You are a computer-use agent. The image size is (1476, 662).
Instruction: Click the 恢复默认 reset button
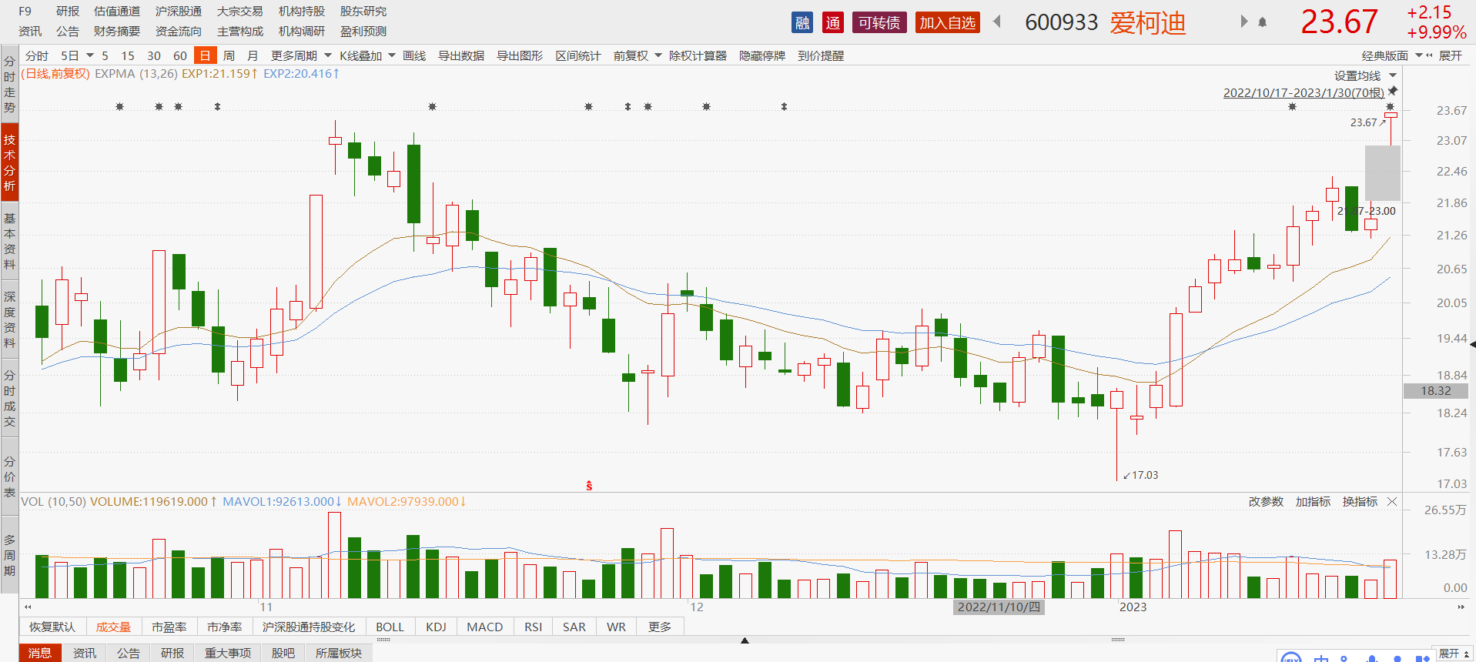click(52, 627)
